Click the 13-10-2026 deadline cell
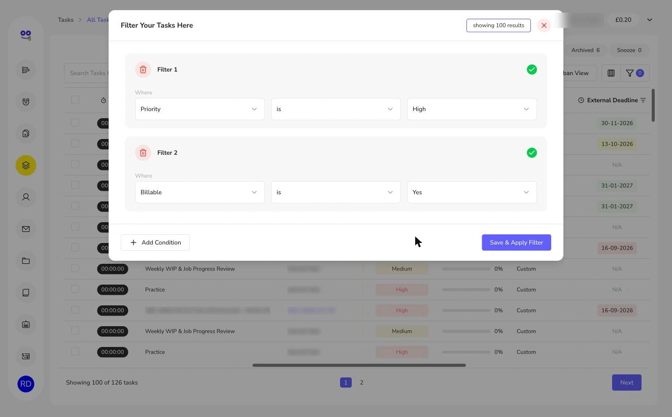672x417 pixels. click(x=617, y=144)
